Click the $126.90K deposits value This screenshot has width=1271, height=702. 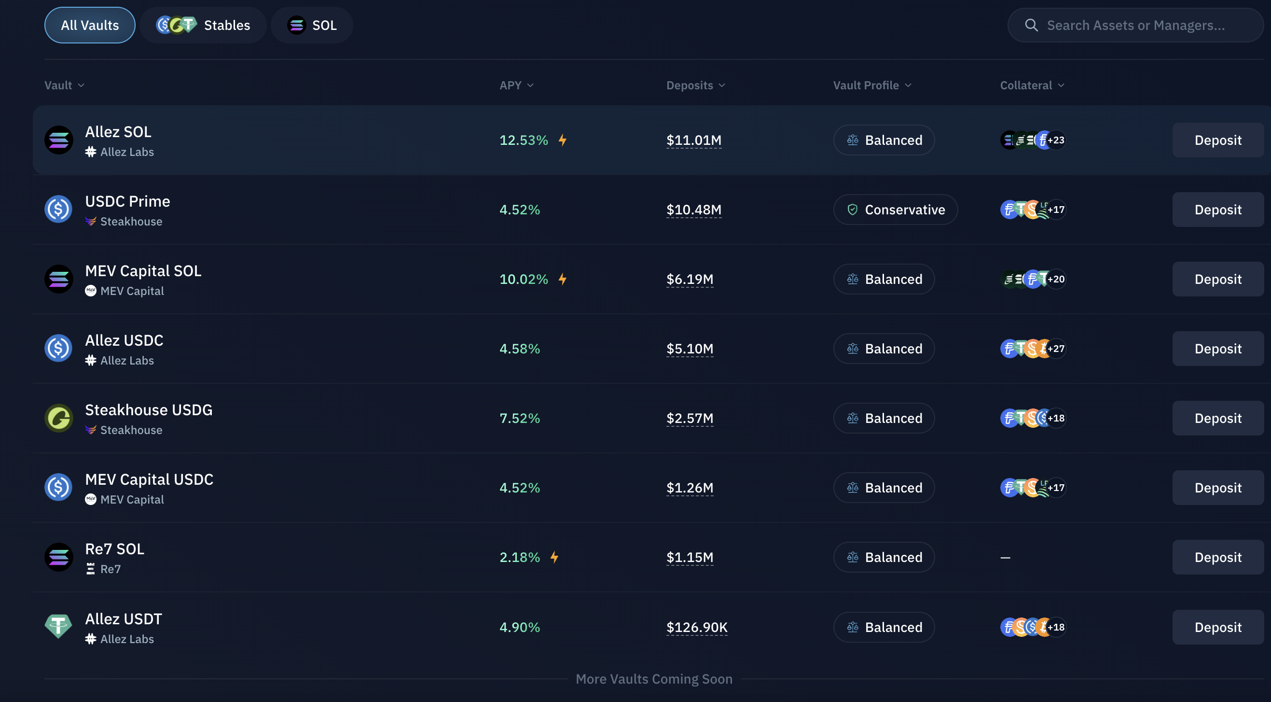(697, 627)
